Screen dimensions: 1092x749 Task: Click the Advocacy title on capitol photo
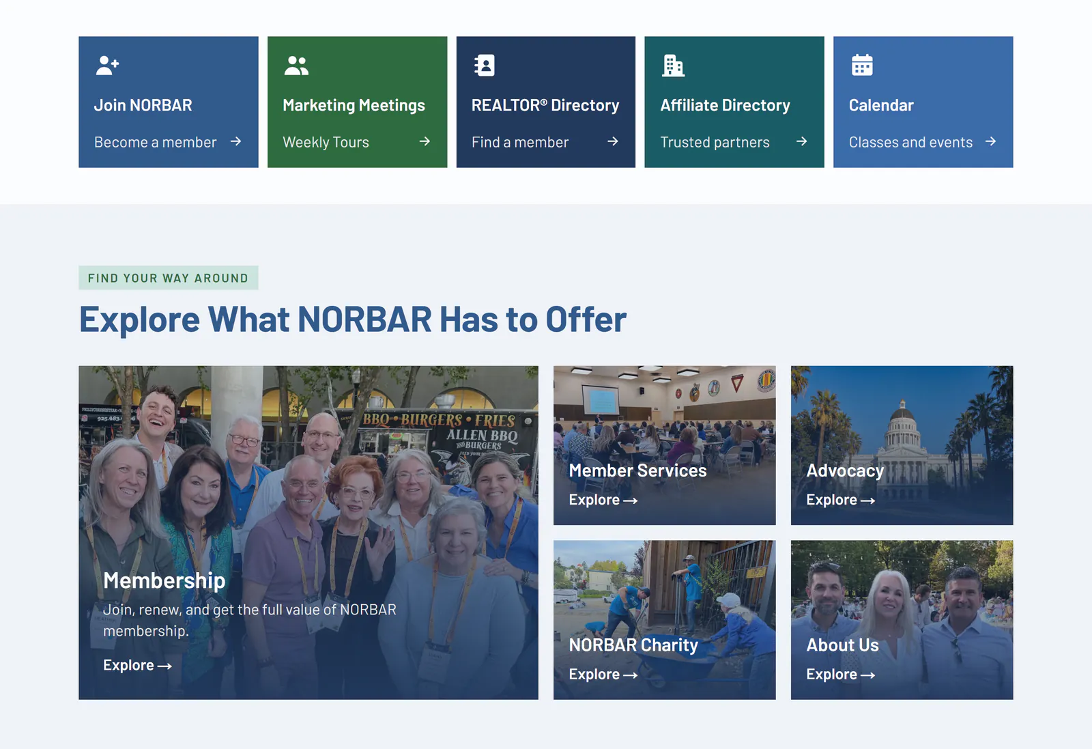point(845,471)
